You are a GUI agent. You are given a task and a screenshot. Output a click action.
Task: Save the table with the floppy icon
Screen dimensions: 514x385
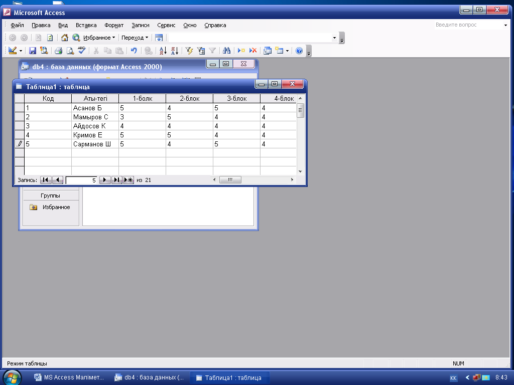(x=33, y=51)
